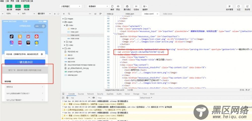This screenshot has height=121, width=252.
Task: Open the clear cache menu (清缓存)
Action: coord(145,6)
